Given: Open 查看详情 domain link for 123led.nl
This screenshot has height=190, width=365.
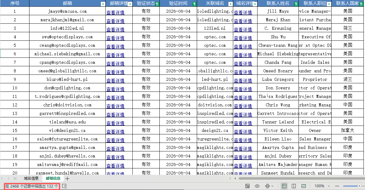Looking at the screenshot, I should tap(243, 29).
